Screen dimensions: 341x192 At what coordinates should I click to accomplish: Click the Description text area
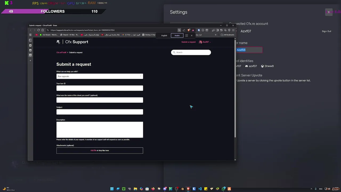(x=100, y=130)
